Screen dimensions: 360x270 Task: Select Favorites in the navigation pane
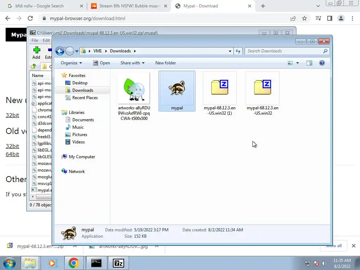pos(74,75)
